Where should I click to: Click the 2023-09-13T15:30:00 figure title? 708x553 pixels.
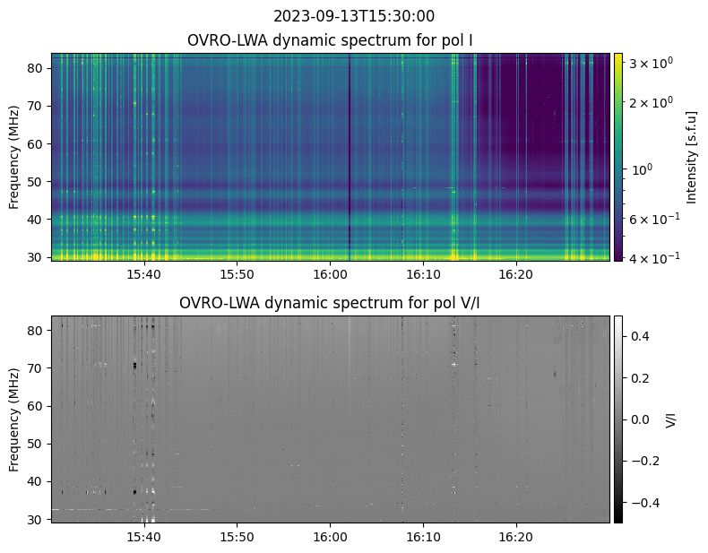(354, 16)
